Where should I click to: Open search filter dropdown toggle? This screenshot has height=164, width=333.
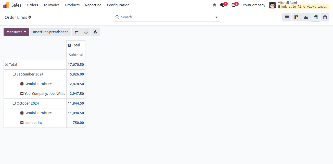click(x=216, y=17)
